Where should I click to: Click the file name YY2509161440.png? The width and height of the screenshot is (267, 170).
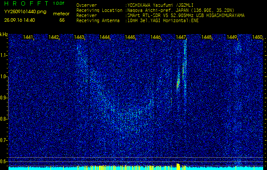pos(25,12)
